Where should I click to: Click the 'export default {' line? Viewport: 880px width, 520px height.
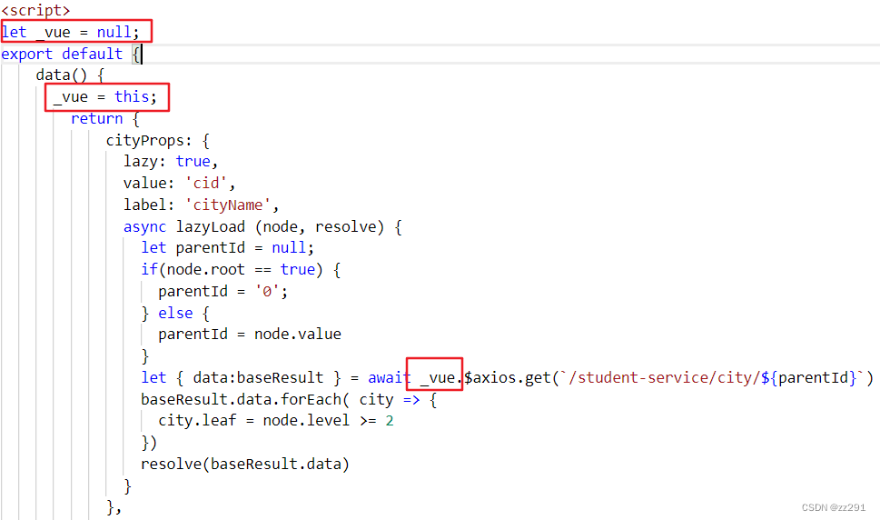click(x=71, y=54)
